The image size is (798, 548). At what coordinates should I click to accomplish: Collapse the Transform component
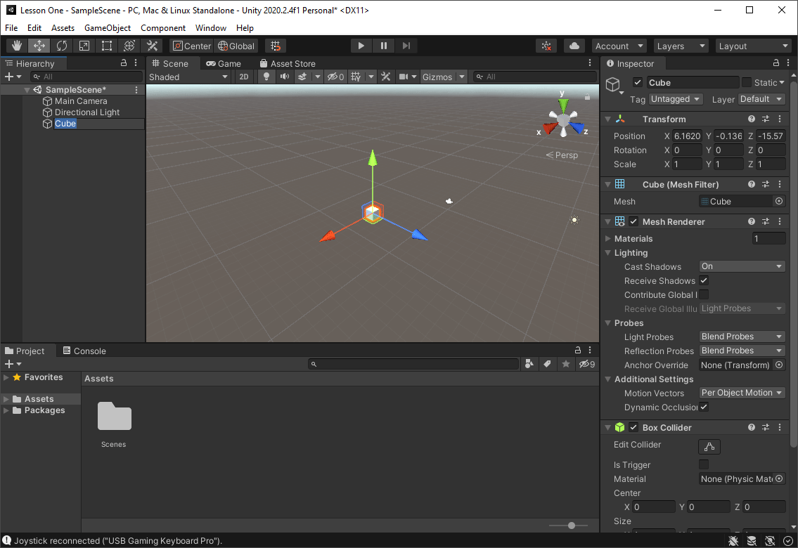pyautogui.click(x=607, y=119)
